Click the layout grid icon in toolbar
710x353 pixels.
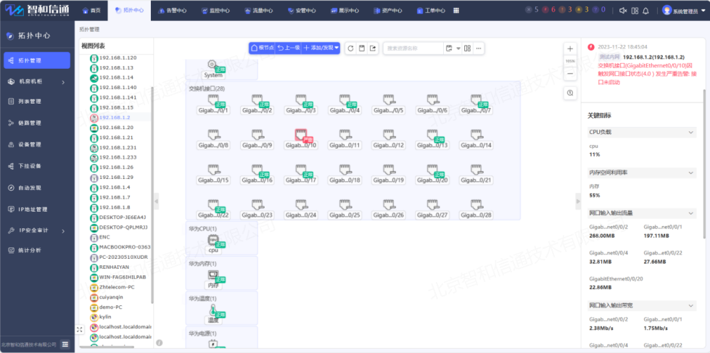click(468, 49)
